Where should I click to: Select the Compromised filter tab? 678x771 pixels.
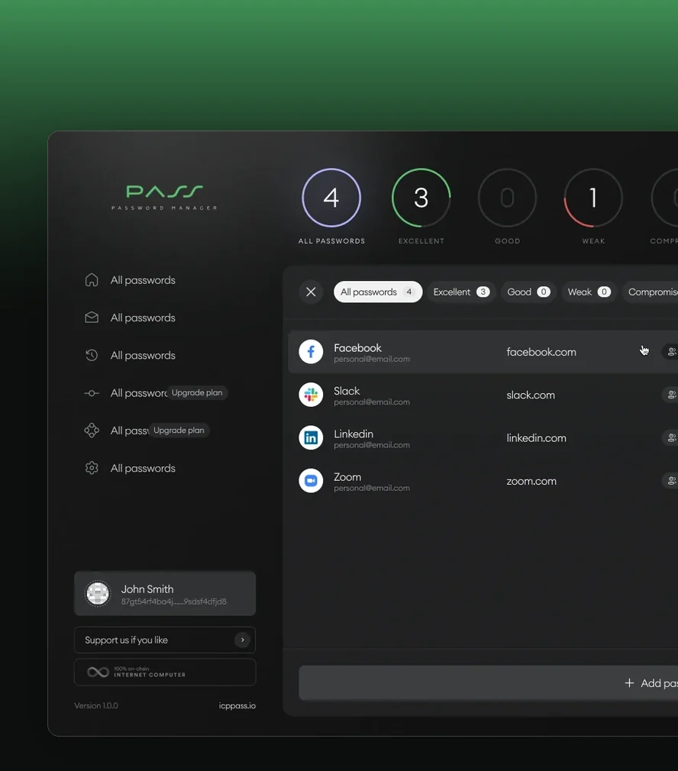650,292
